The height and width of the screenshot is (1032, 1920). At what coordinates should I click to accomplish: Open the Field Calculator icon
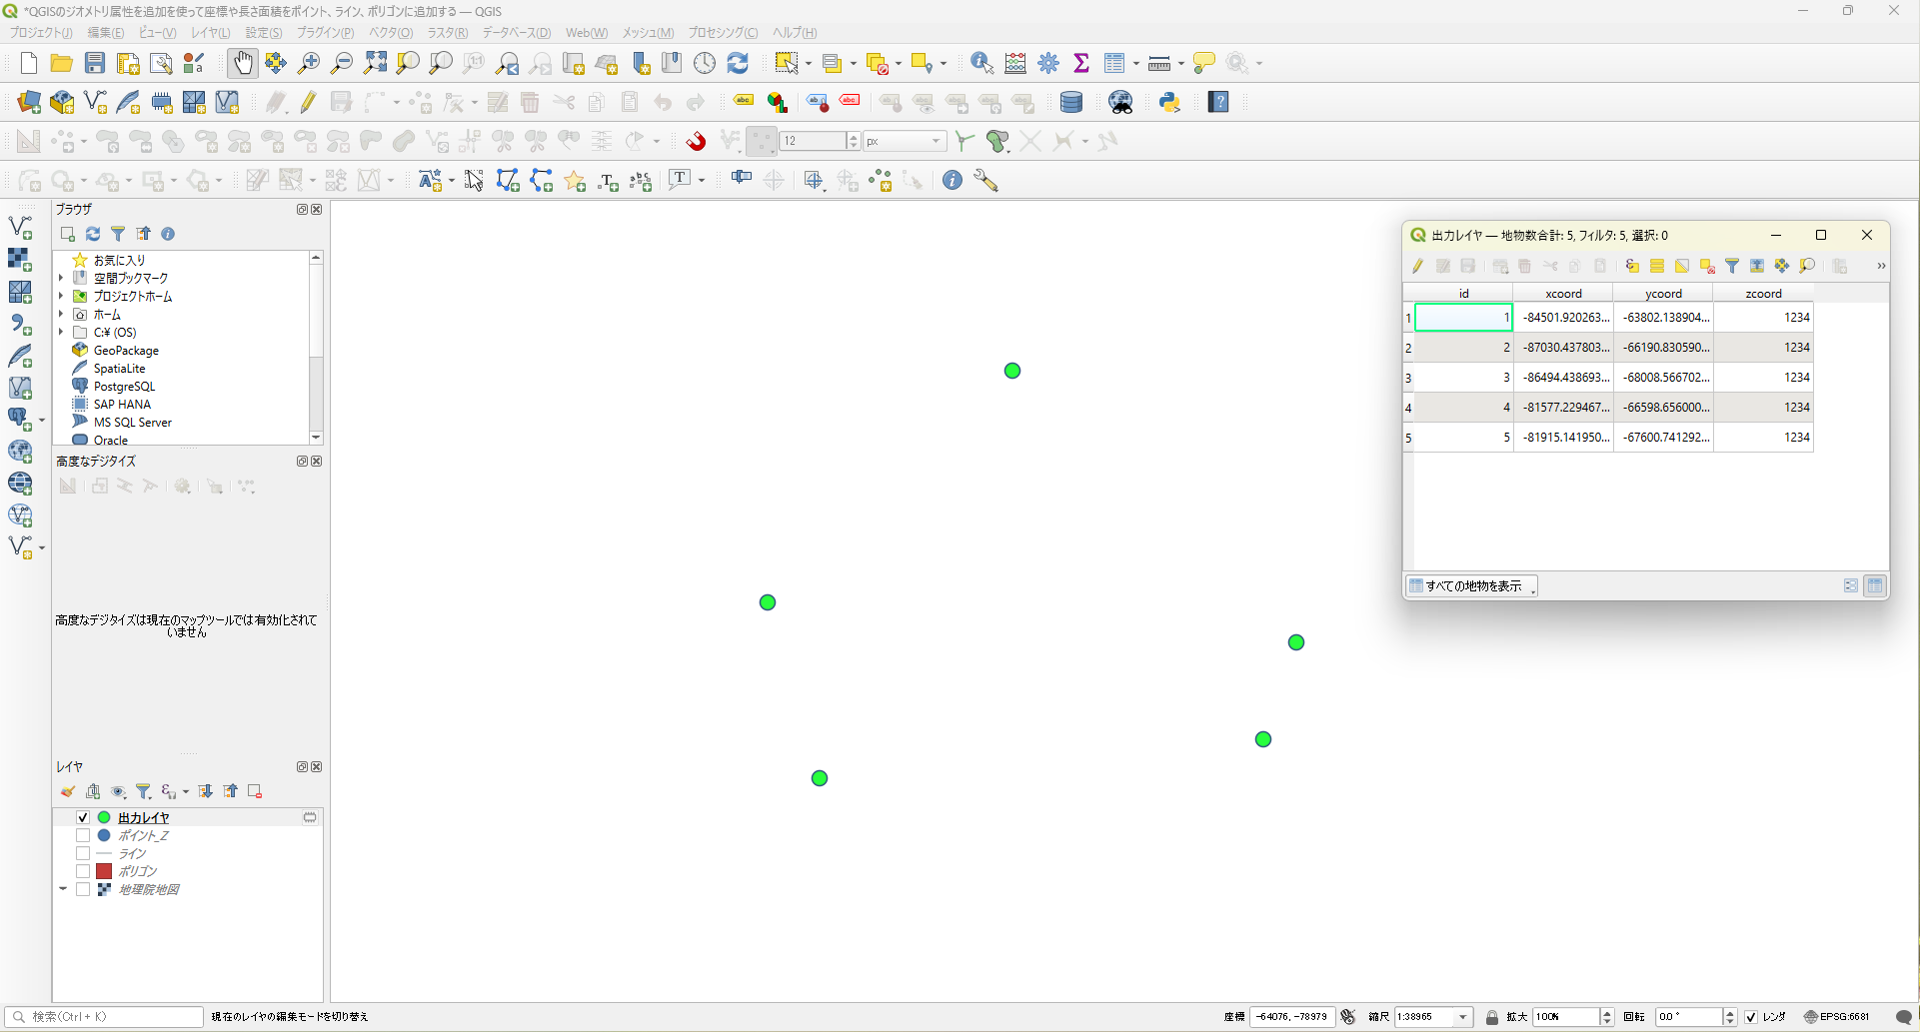pyautogui.click(x=1015, y=64)
